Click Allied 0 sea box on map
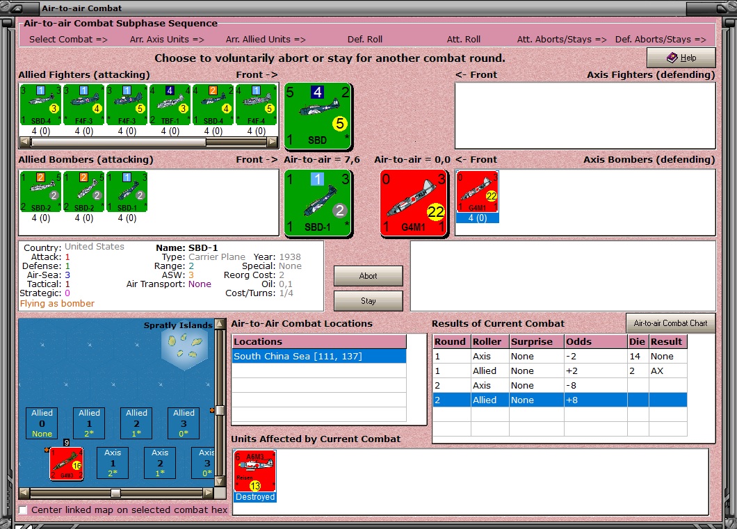The width and height of the screenshot is (737, 529). [42, 423]
